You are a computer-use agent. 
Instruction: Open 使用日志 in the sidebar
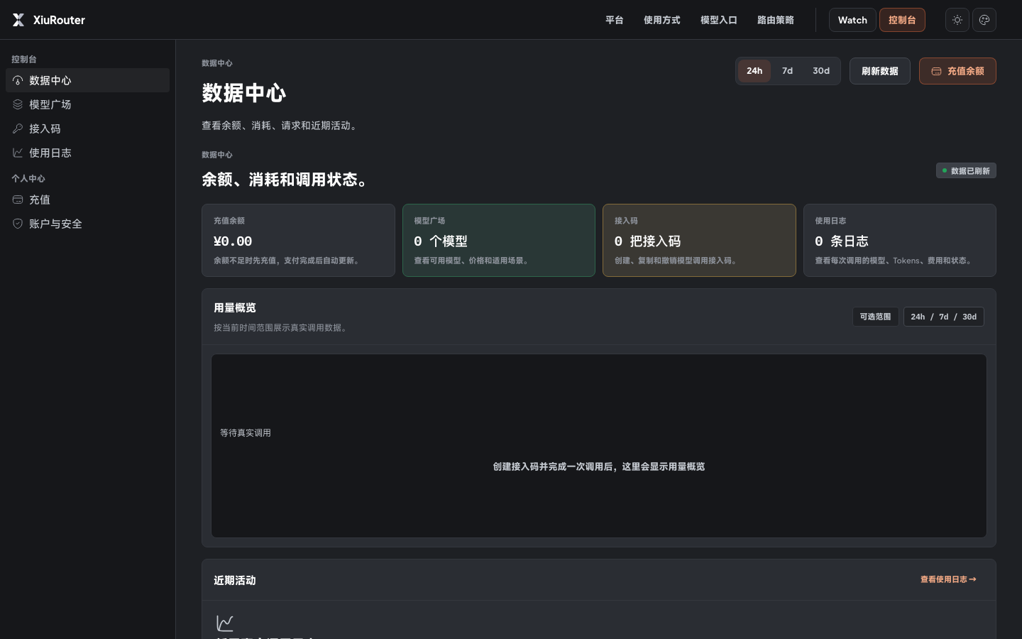tap(87, 153)
